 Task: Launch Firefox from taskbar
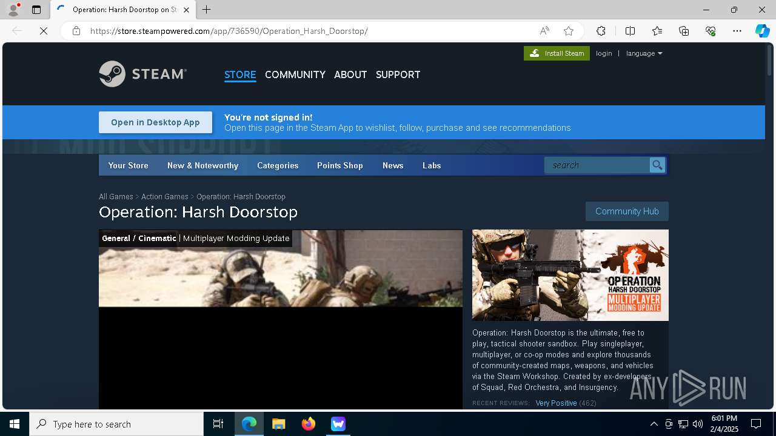coord(309,424)
